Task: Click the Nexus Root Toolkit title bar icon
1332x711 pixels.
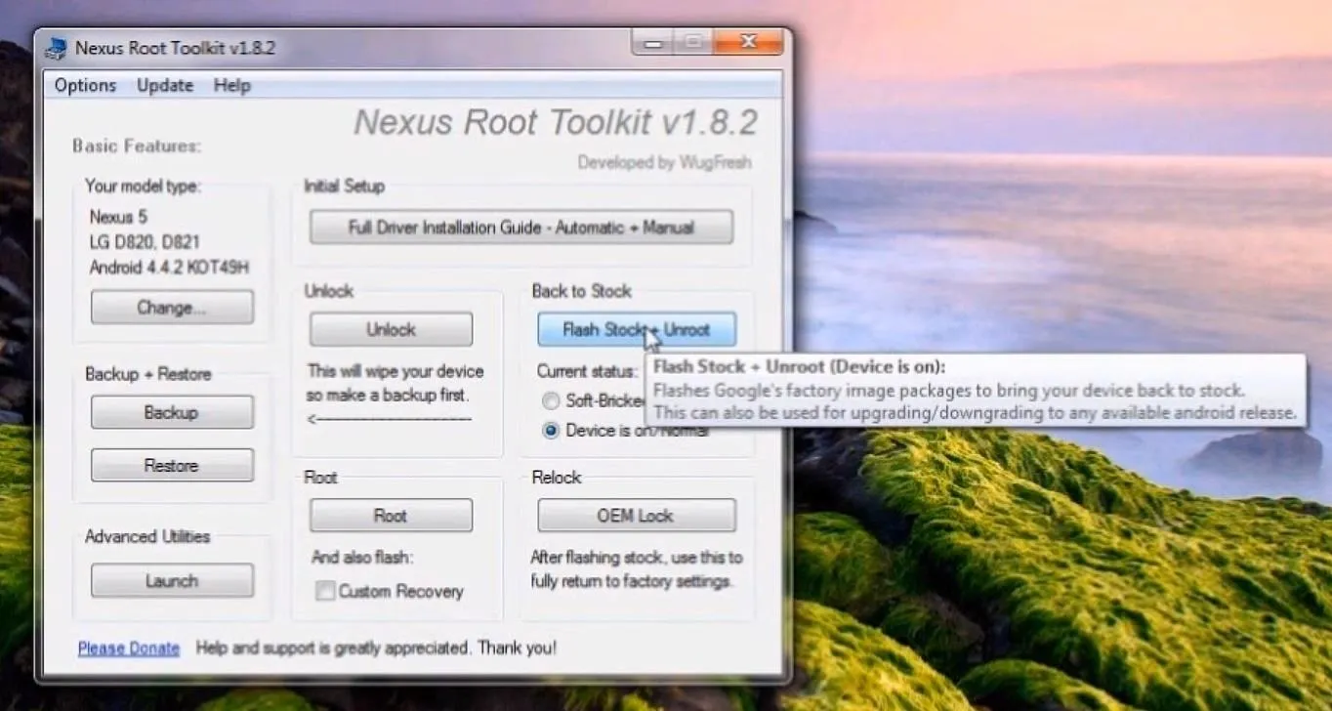Action: (58, 48)
